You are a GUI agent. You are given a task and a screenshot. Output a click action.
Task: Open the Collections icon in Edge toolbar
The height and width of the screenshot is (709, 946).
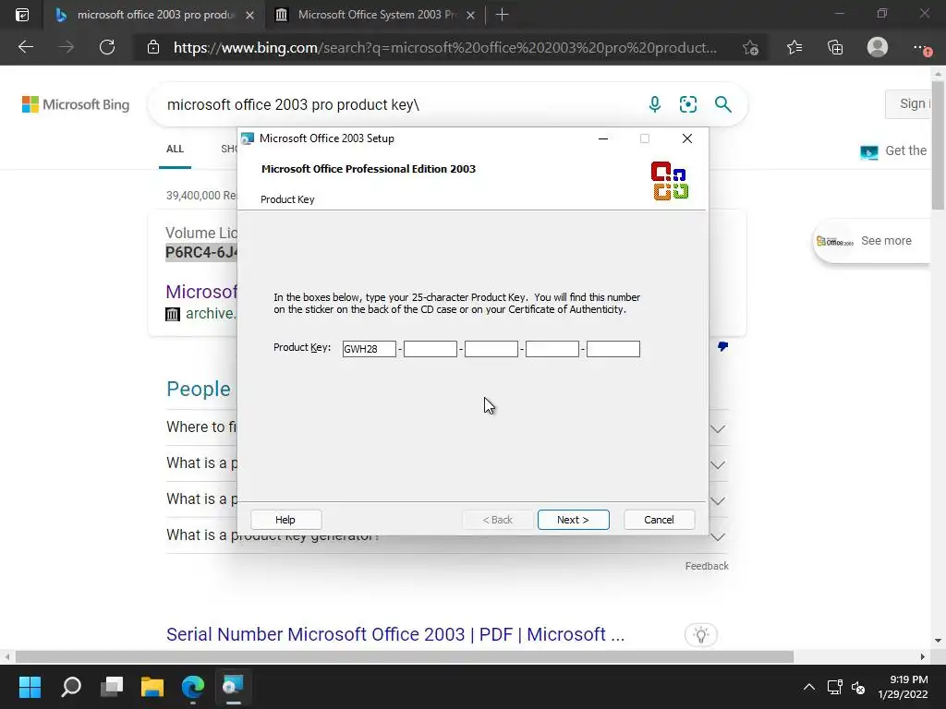pyautogui.click(x=835, y=48)
